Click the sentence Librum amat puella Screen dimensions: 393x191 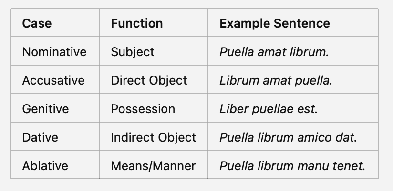276,80
